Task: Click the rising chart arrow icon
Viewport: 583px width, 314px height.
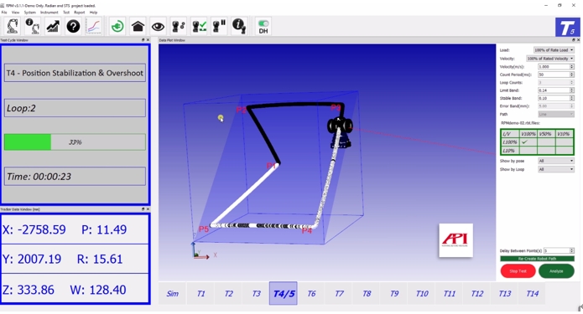Action: 53,26
